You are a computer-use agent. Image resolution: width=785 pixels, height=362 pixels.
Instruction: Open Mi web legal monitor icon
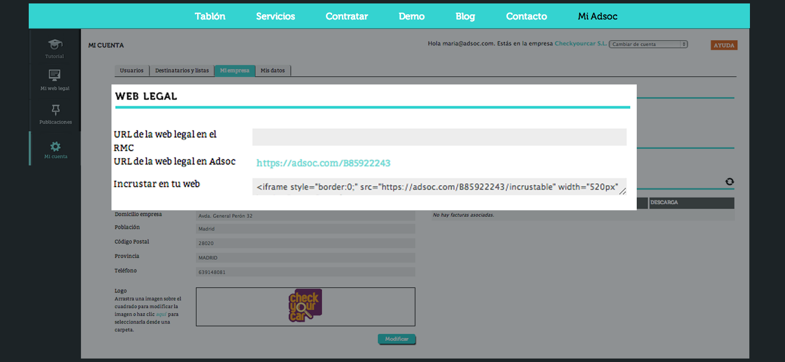55,75
